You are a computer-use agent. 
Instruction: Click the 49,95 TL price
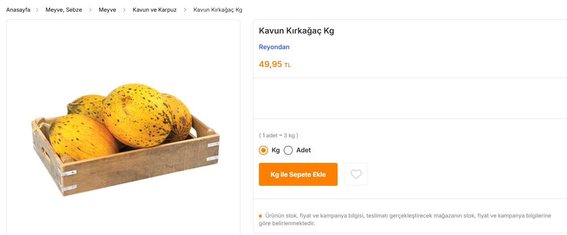tap(275, 64)
